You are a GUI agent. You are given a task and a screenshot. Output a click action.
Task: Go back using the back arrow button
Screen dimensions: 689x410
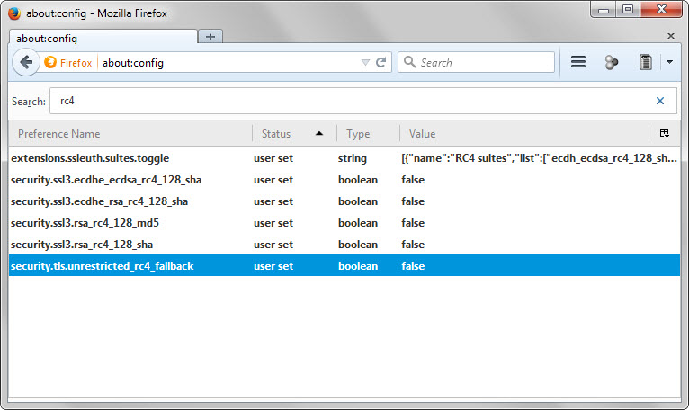26,62
